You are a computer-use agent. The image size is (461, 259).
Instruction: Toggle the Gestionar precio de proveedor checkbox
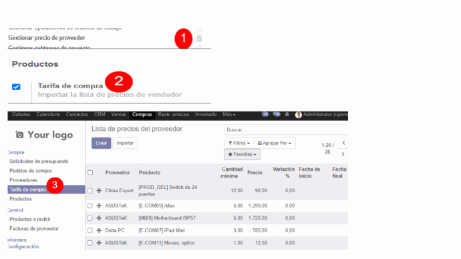pos(199,39)
